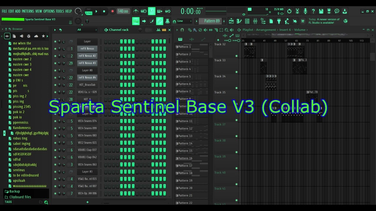Open the playlist view icon in toolbar
The width and height of the screenshot is (376, 211).
(x=231, y=21)
